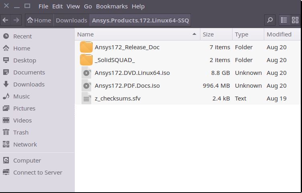Screen dimensions: 302x193
Task: Click the Aug 19 modified date
Action: pos(276,99)
